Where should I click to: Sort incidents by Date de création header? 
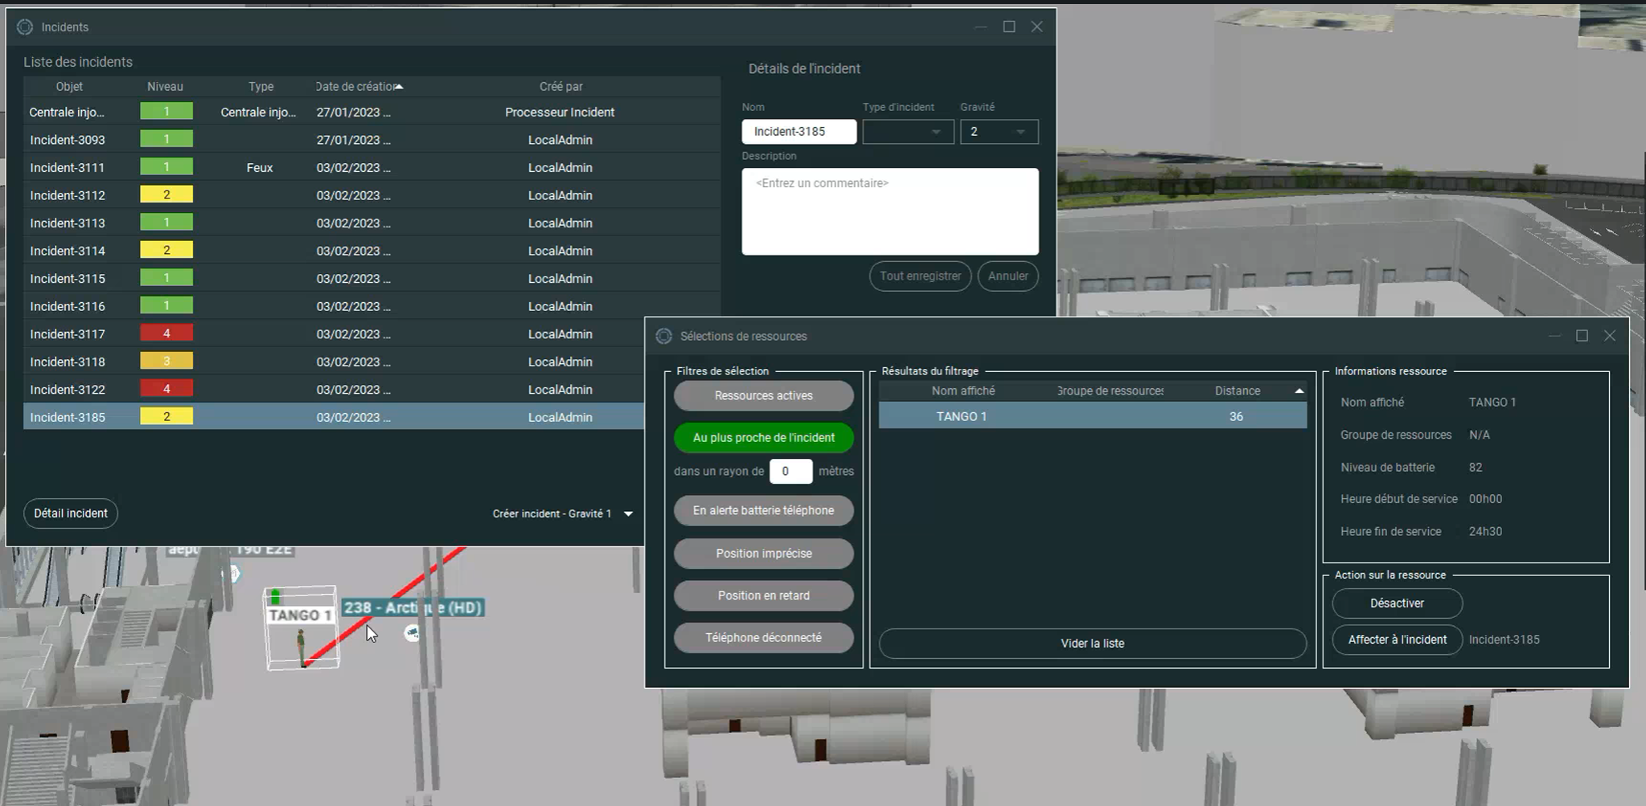[356, 86]
